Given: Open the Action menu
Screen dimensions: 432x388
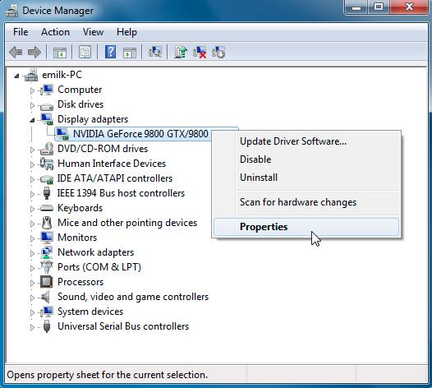Looking at the screenshot, I should pos(55,32).
